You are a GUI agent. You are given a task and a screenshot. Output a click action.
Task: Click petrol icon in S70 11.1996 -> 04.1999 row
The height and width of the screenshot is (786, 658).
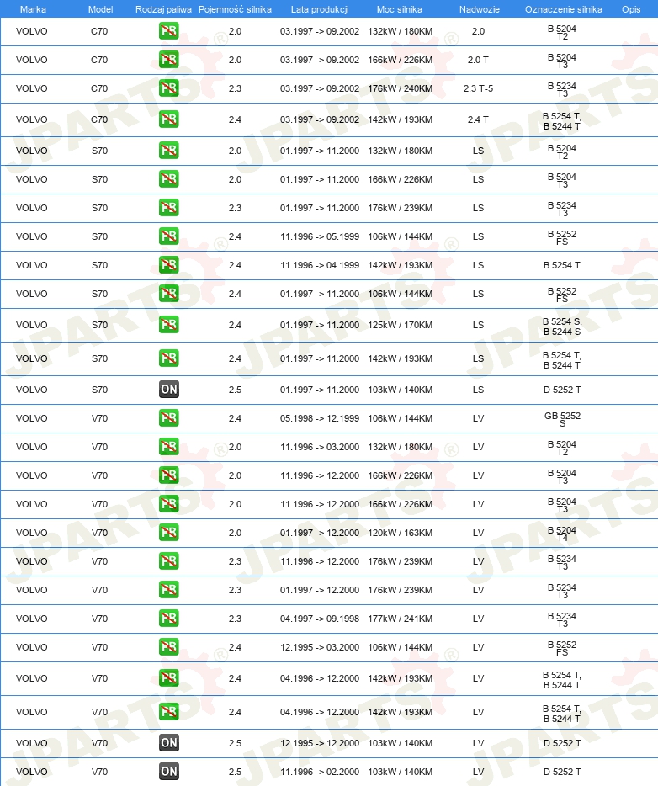169,265
